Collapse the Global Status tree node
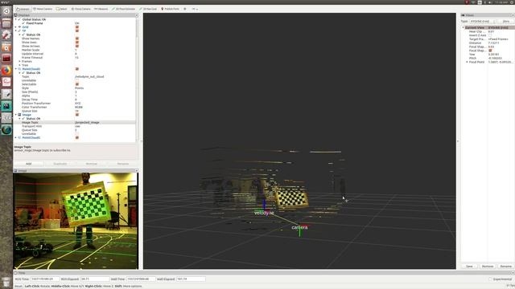This screenshot has width=515, height=289. (16, 19)
